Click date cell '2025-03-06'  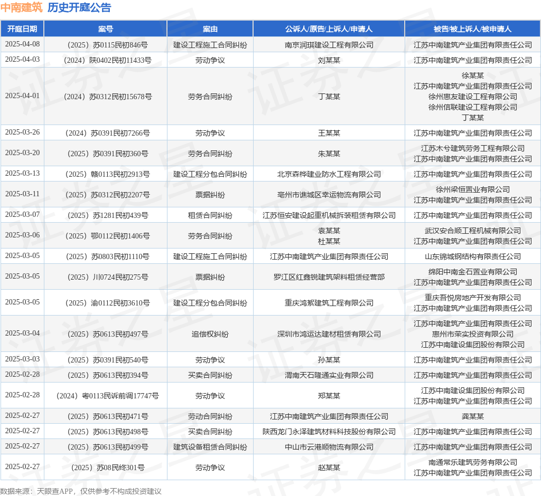22,235
